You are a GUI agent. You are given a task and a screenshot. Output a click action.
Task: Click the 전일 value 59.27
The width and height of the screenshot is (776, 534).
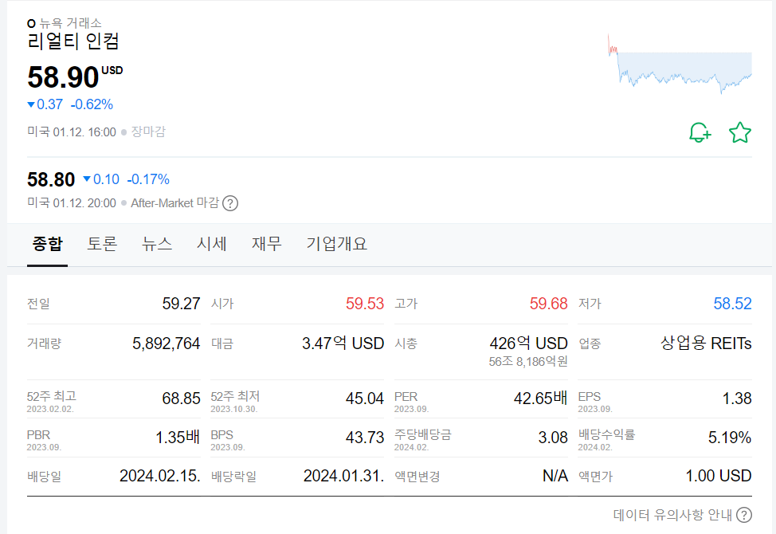tap(181, 304)
